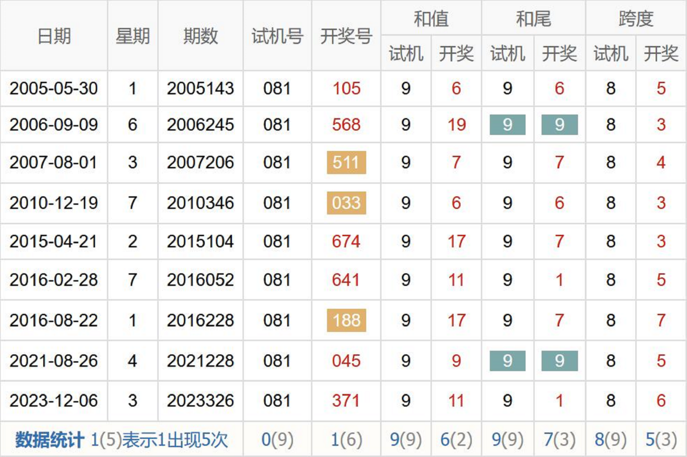Select the 和尾 group header

click(x=533, y=18)
